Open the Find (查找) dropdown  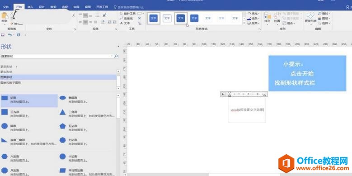324,14
